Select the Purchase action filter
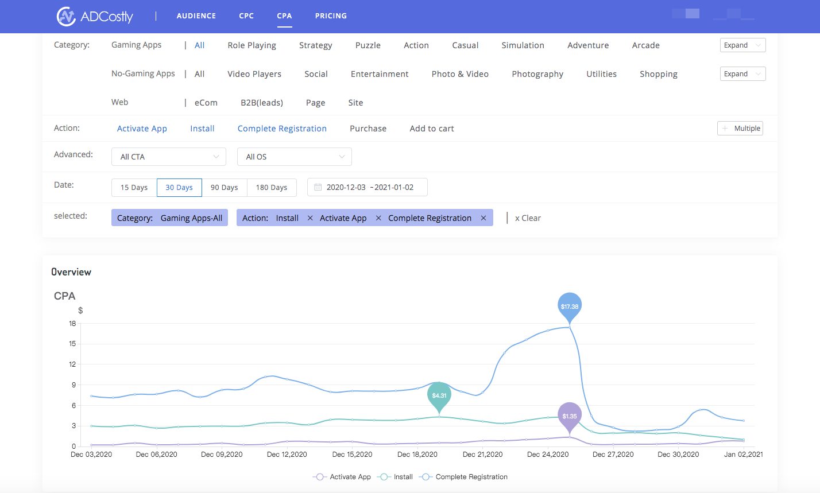 click(368, 129)
